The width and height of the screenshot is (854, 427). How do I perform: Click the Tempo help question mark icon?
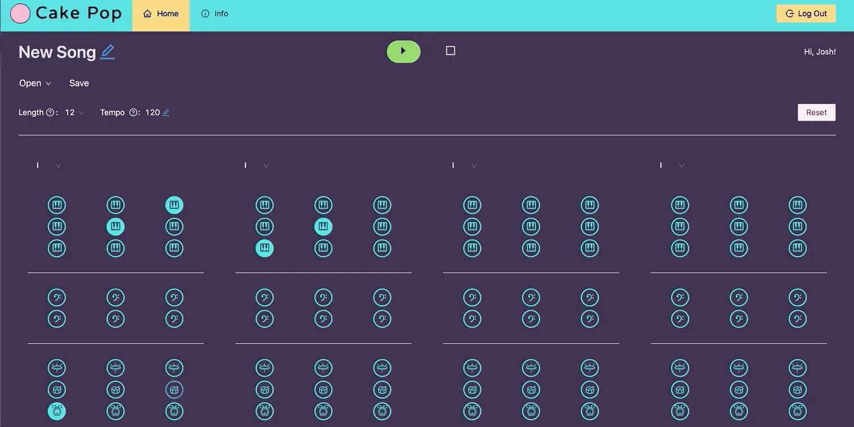[133, 112]
